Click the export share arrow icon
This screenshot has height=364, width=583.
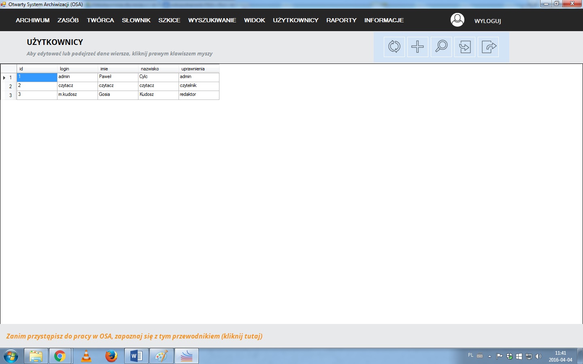[488, 47]
